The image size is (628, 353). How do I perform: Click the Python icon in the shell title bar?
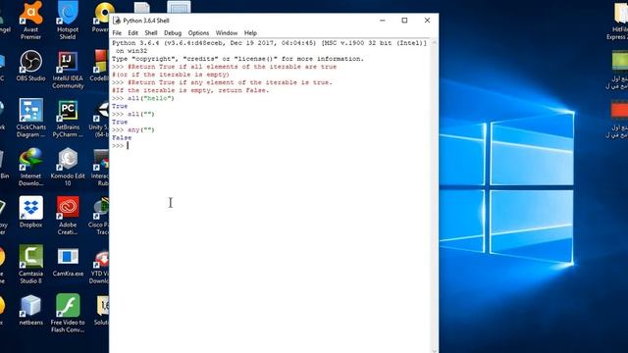[x=117, y=21]
